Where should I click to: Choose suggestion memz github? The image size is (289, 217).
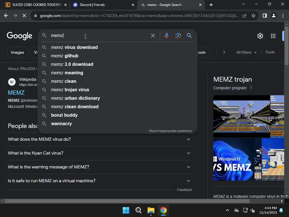tap(118, 56)
